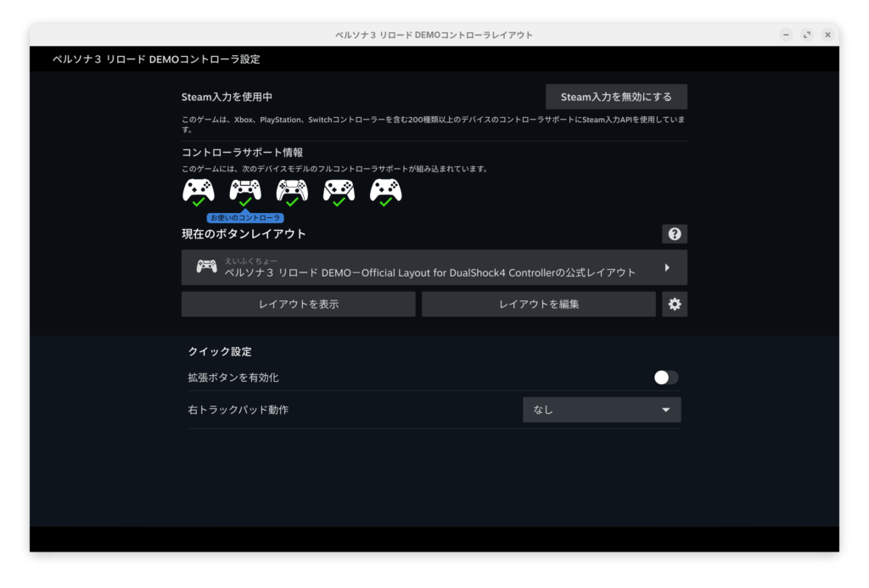Open layout options with the gear icon
869x588 pixels.
675,304
